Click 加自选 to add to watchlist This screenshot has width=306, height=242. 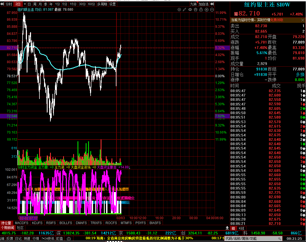click(x=203, y=4)
